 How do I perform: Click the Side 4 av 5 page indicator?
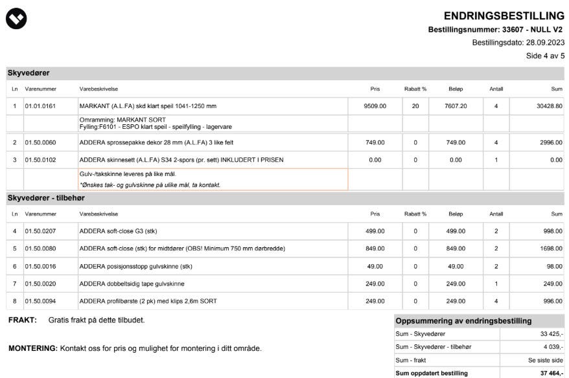point(545,56)
